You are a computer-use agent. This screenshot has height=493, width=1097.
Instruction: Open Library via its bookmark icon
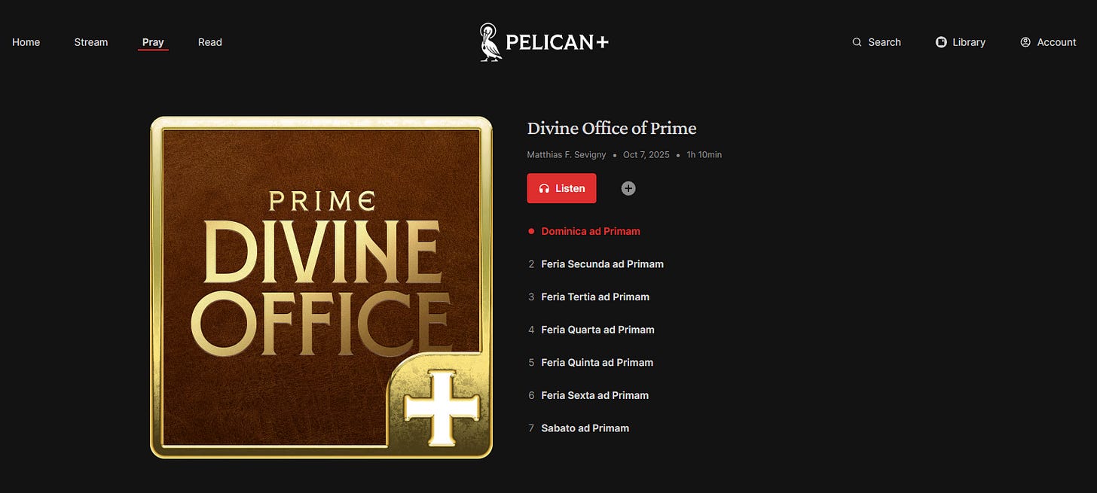pos(941,42)
